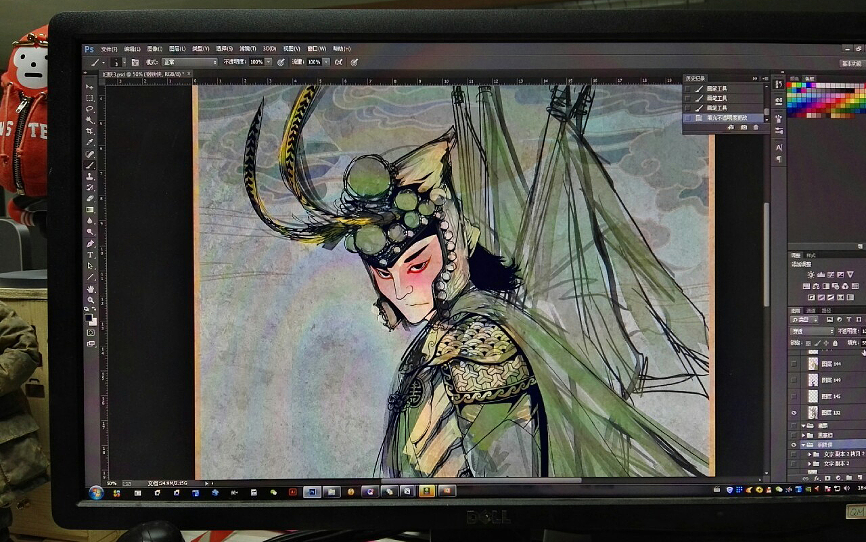Screen dimensions: 866x542
Task: Select the Eyedropper tool
Action: click(x=89, y=142)
